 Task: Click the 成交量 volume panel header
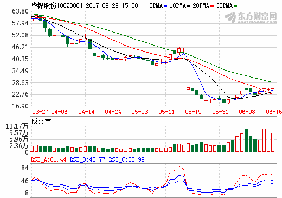41,121
